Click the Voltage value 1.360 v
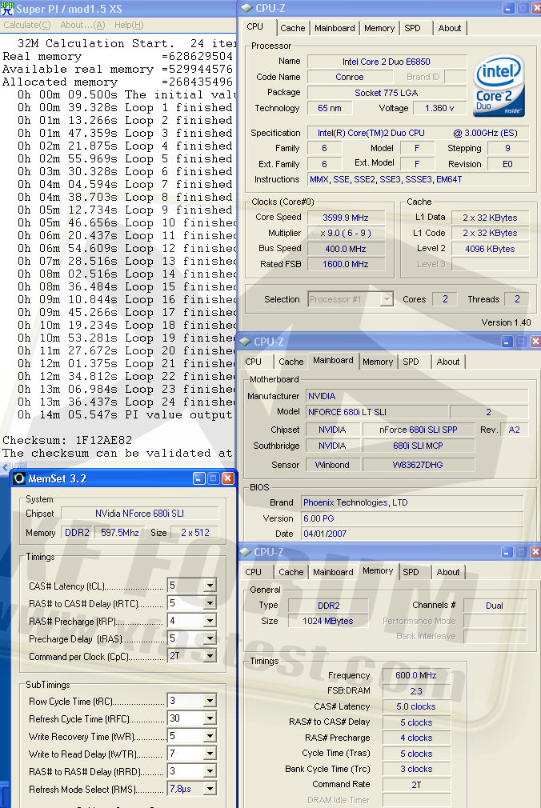541x808 pixels. (439, 108)
